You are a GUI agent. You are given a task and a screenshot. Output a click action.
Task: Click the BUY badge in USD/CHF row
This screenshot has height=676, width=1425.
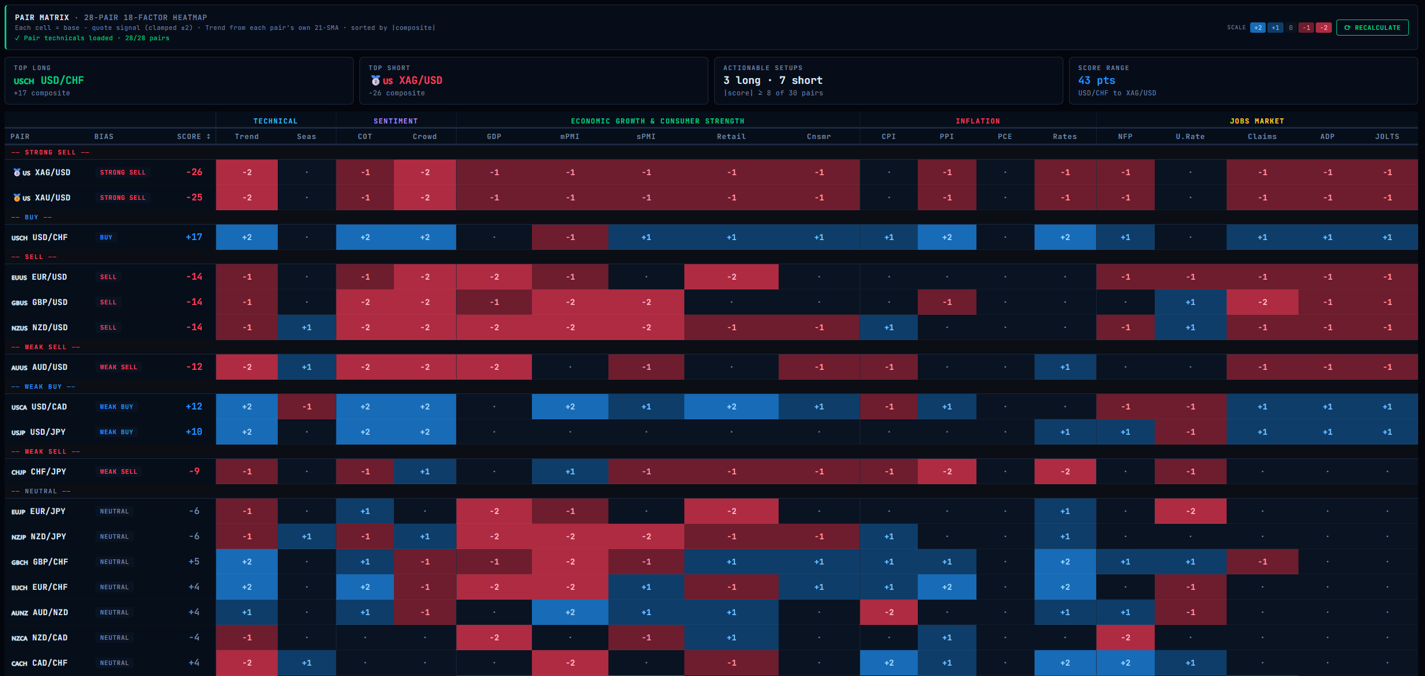106,237
